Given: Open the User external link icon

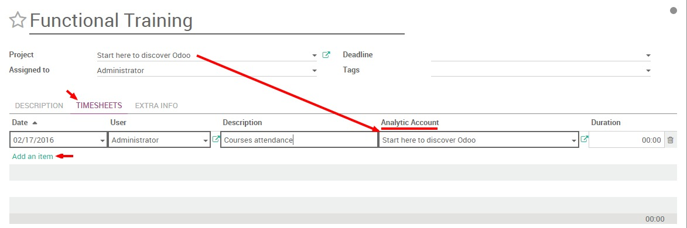Looking at the screenshot, I should coord(216,139).
